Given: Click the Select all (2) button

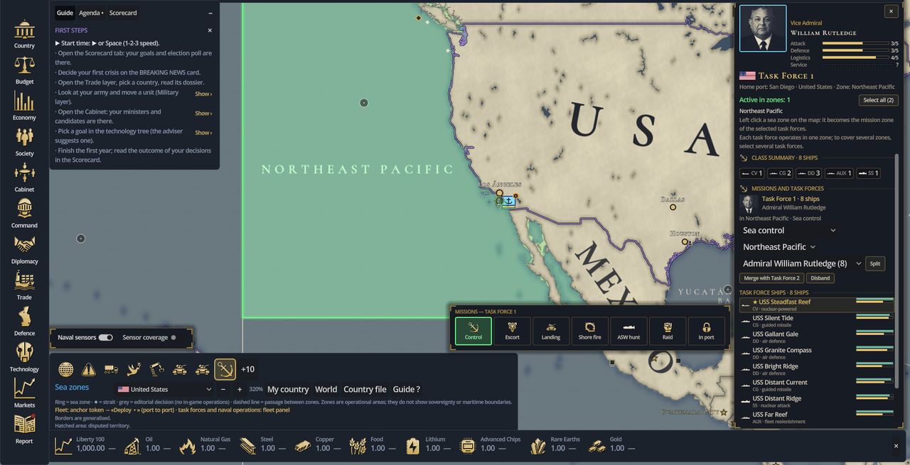Looking at the screenshot, I should tap(878, 100).
